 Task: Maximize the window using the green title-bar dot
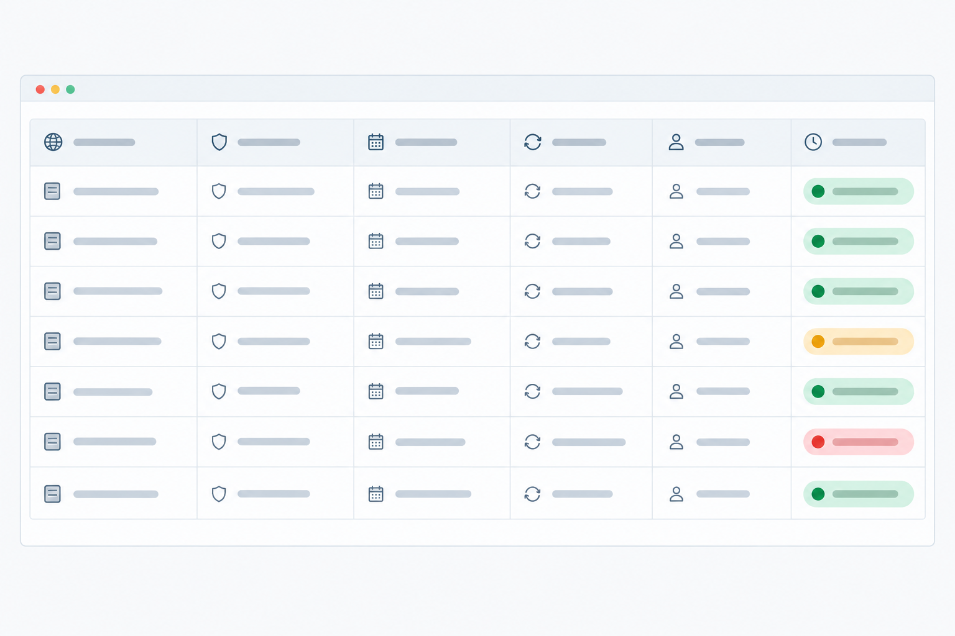point(70,89)
